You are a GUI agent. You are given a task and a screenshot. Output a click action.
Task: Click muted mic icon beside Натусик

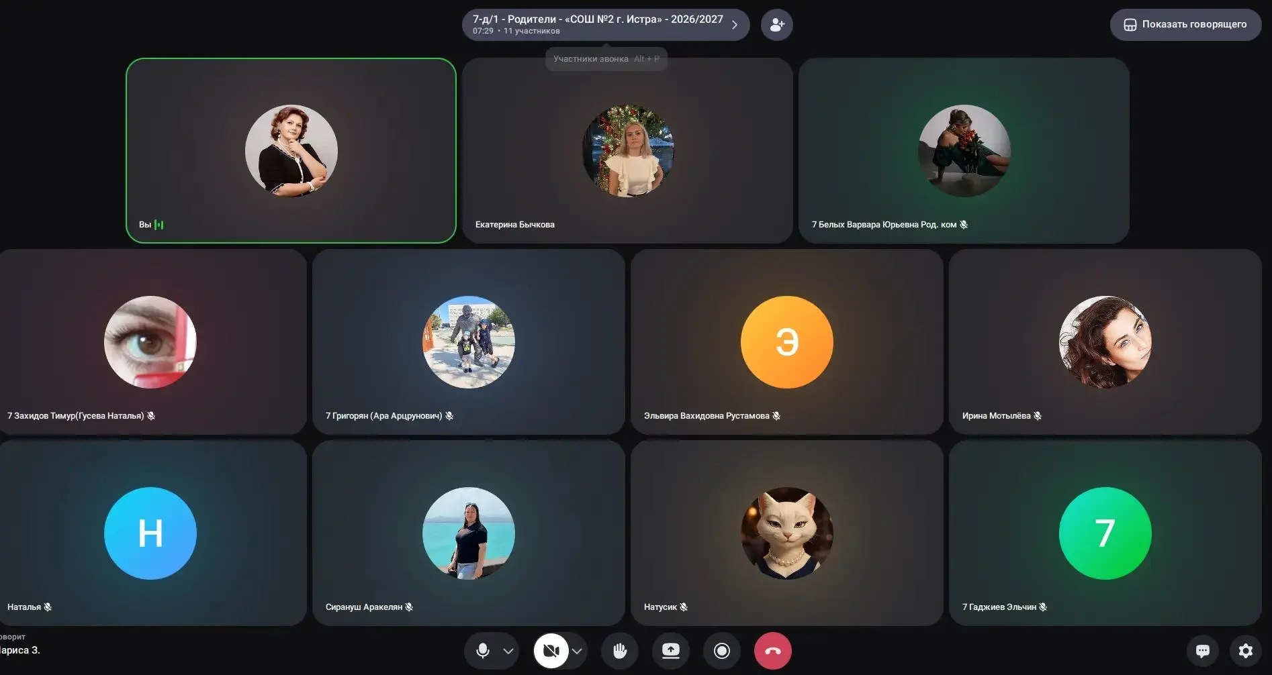click(x=684, y=607)
